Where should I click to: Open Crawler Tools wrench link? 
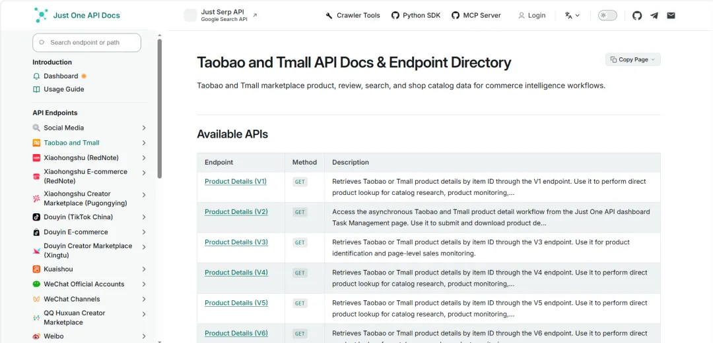353,15
